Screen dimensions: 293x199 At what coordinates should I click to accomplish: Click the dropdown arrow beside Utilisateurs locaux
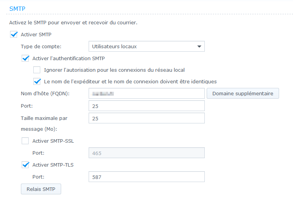coord(199,47)
